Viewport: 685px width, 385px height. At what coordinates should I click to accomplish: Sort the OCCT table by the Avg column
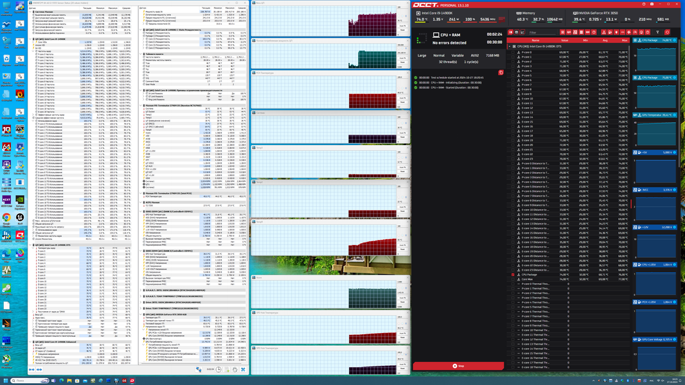coord(605,40)
